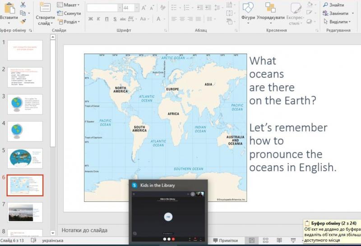Open the Шрифт dialog launcher
Viewport: 361px width, 246px height.
pyautogui.click(x=166, y=30)
